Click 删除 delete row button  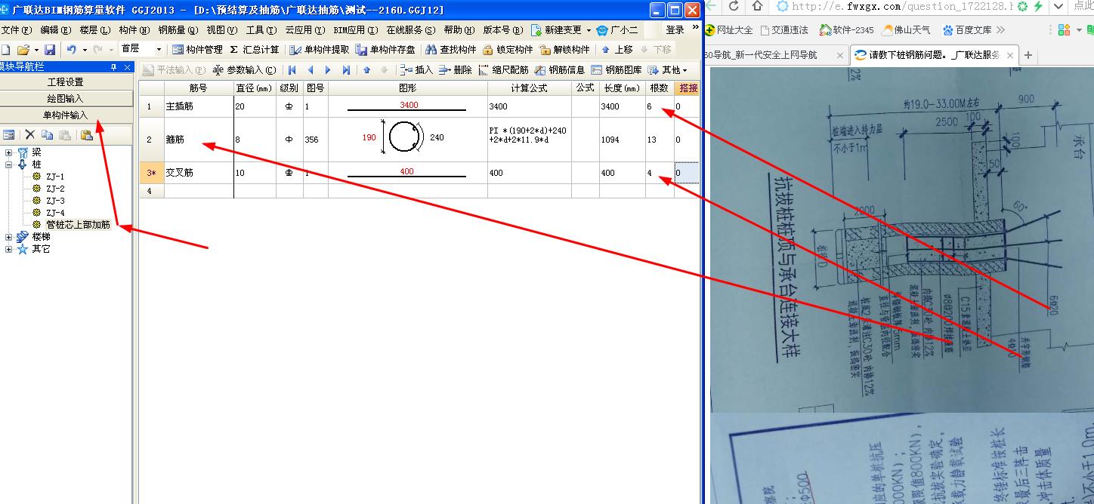[456, 70]
